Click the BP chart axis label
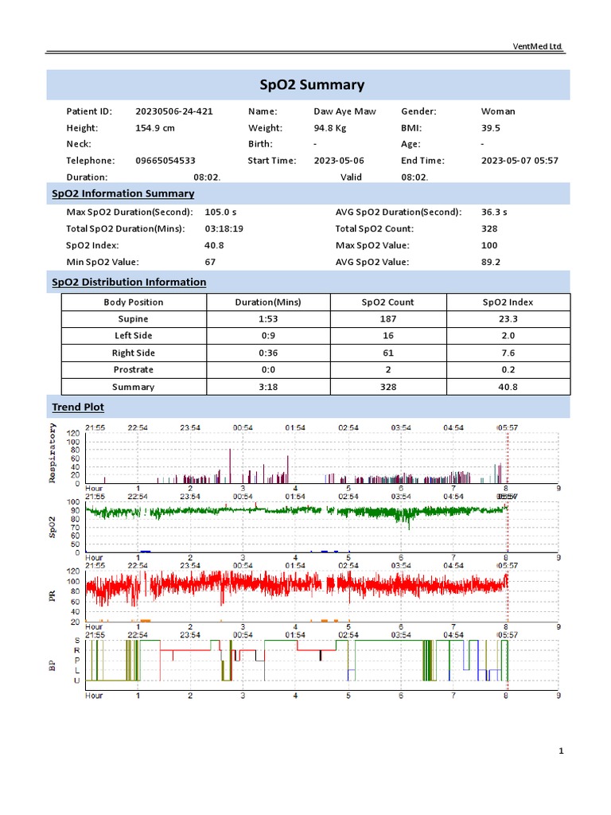 (x=52, y=666)
